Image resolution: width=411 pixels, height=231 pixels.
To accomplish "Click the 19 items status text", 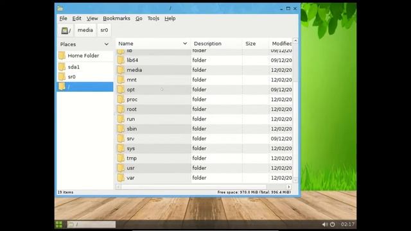I will pyautogui.click(x=66, y=193).
